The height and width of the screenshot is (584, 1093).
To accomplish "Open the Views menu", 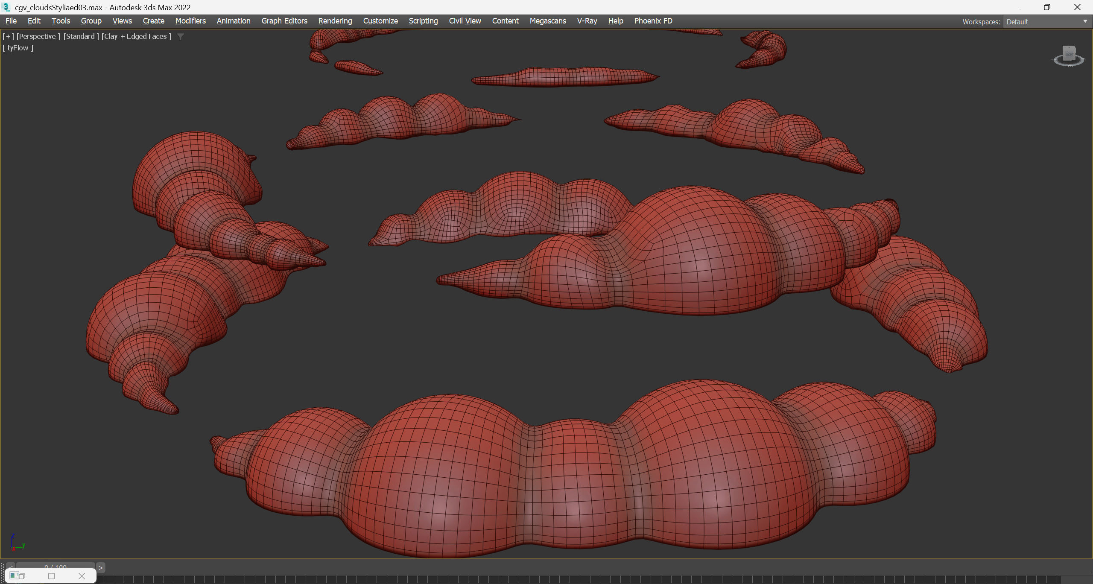I will 122,21.
